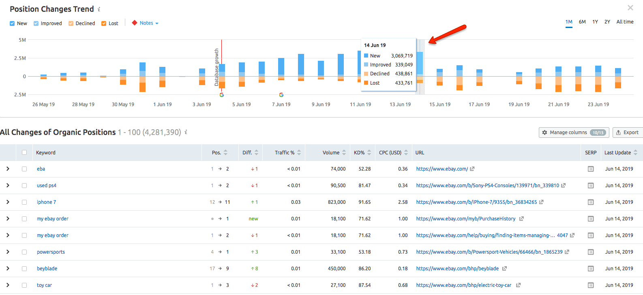This screenshot has height=295, width=643.
Task: Uncheck the Lost series checkbox
Action: click(104, 24)
